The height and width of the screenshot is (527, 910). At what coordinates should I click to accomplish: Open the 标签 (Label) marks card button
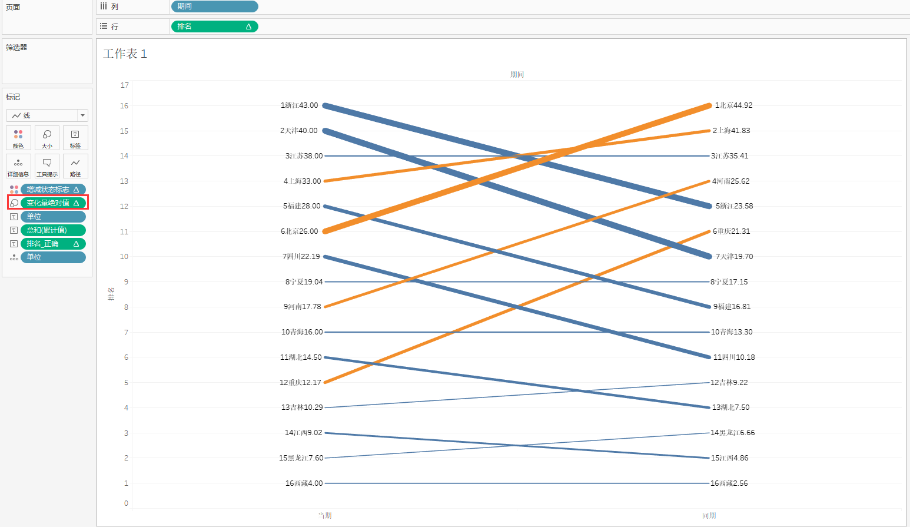[75, 138]
